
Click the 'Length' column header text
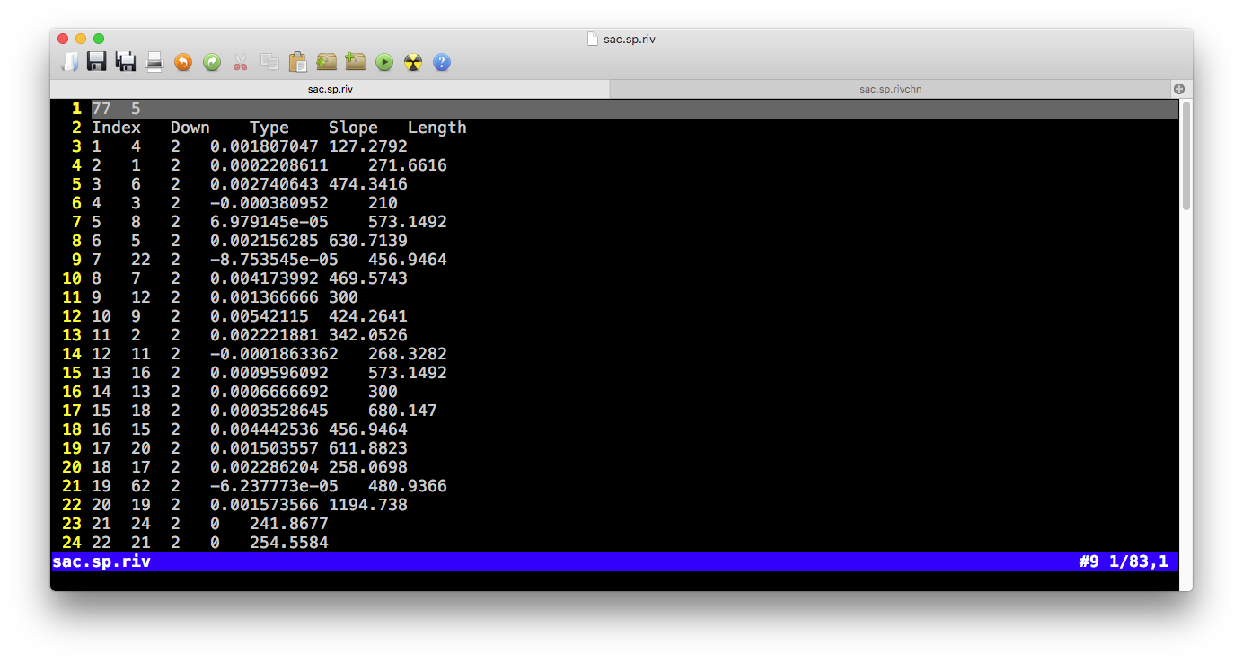(x=437, y=128)
